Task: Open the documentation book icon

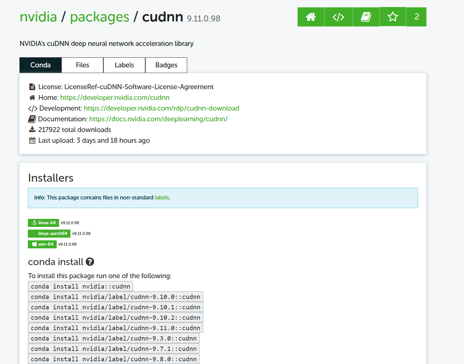Action: (366, 17)
